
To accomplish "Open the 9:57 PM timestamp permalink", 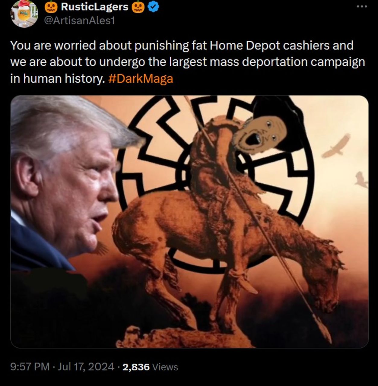I will (x=30, y=367).
